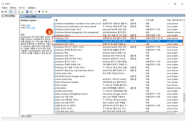
Task: Toggle the show/hide console tree toolbar icon
Action: (11, 12)
